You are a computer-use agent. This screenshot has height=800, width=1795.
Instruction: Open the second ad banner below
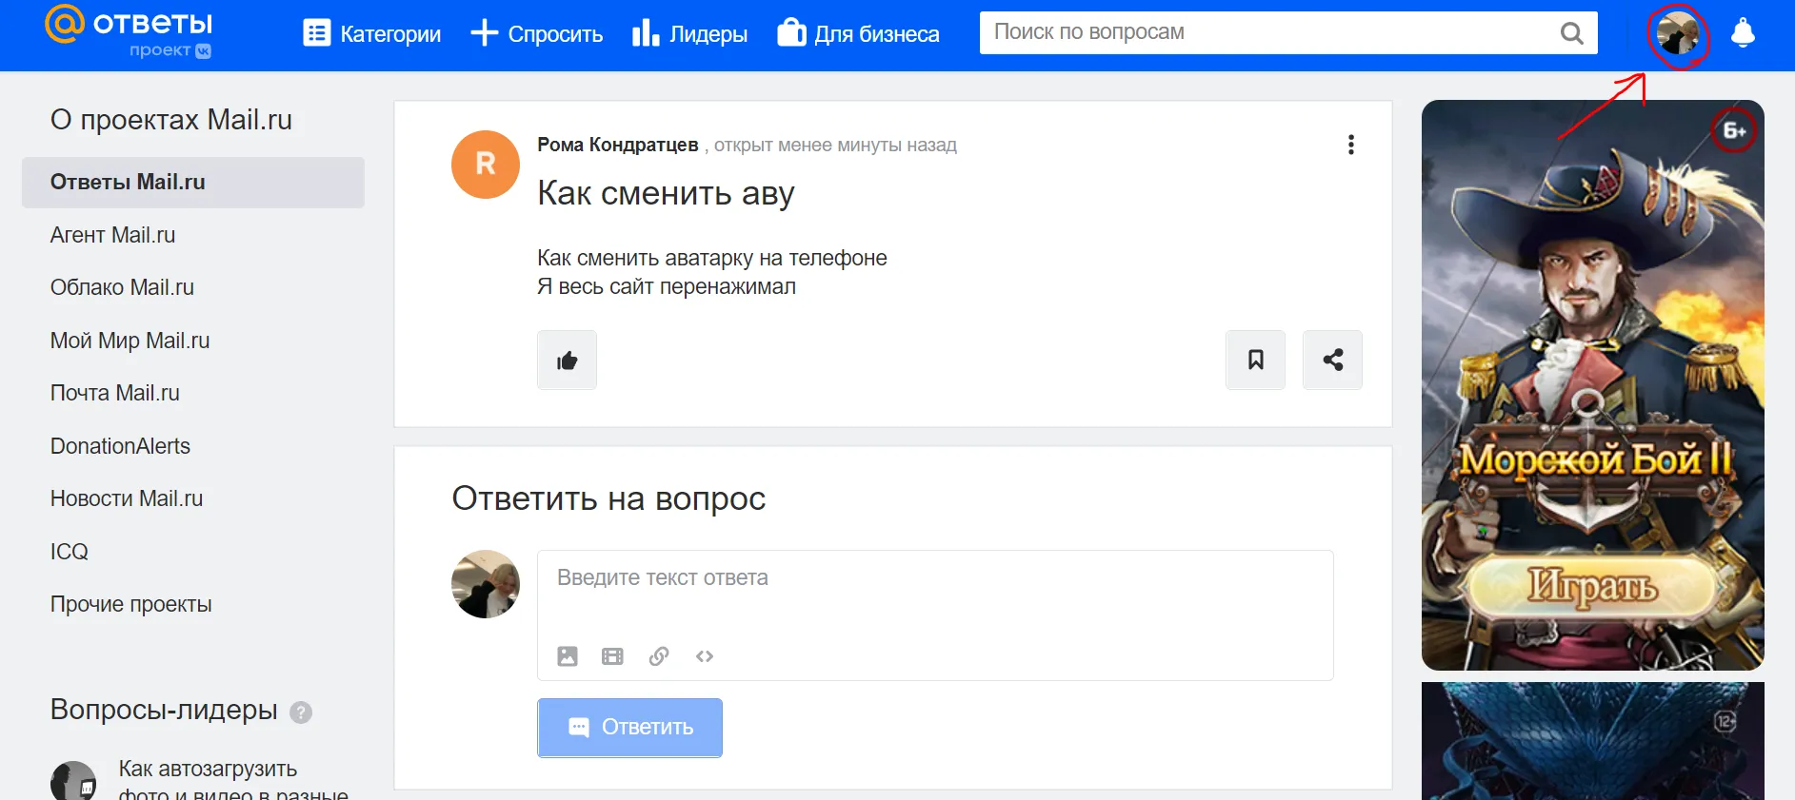[x=1592, y=741]
